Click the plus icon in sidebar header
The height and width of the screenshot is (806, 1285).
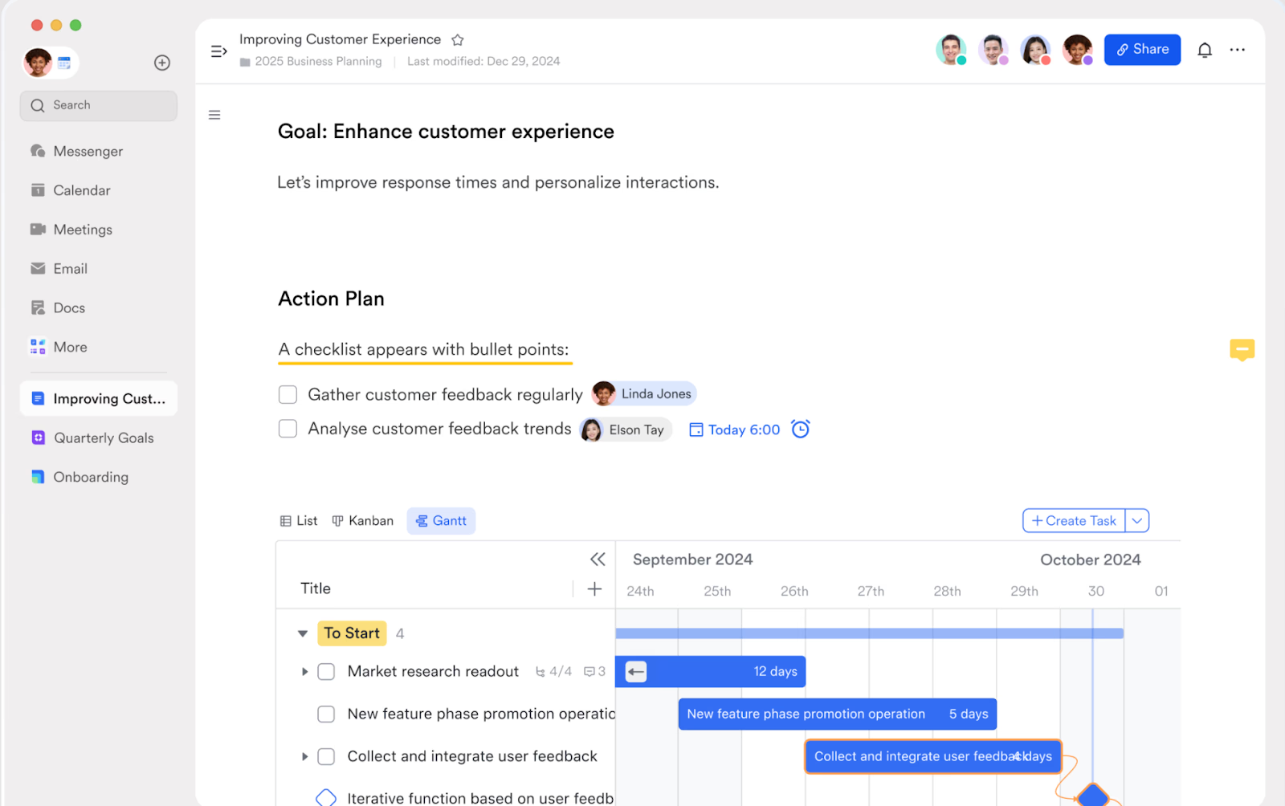point(162,63)
